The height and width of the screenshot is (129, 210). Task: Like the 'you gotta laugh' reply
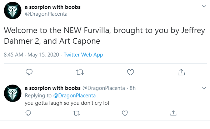click(x=125, y=113)
